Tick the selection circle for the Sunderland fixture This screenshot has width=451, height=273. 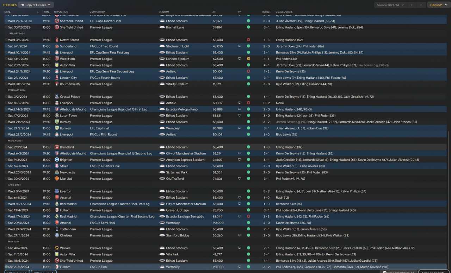pyautogui.click(x=6, y=46)
